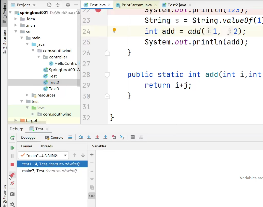Click the Run to Cursor icon
263x207 pixels.
(122, 137)
